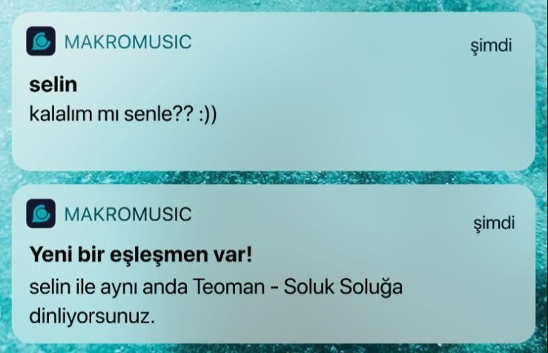Viewport: 548px width, 353px height.
Task: Click the wallpaper strip between the two notifications
Action: click(274, 178)
